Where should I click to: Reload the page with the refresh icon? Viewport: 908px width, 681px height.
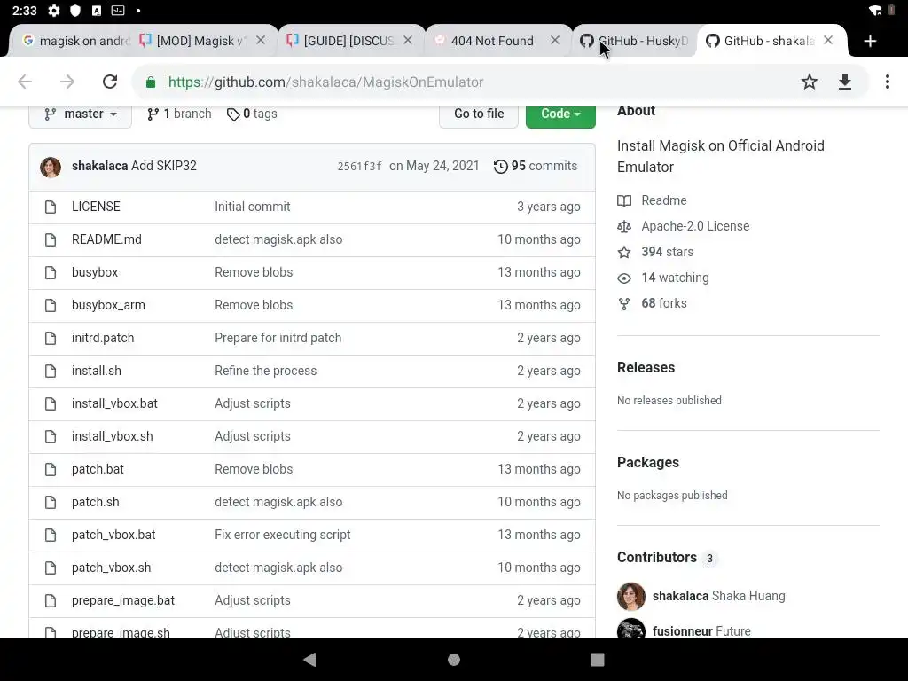pyautogui.click(x=110, y=82)
